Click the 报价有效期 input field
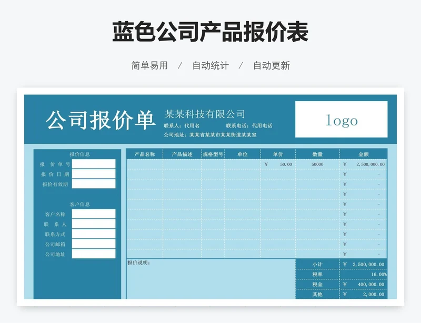 [x=94, y=184]
